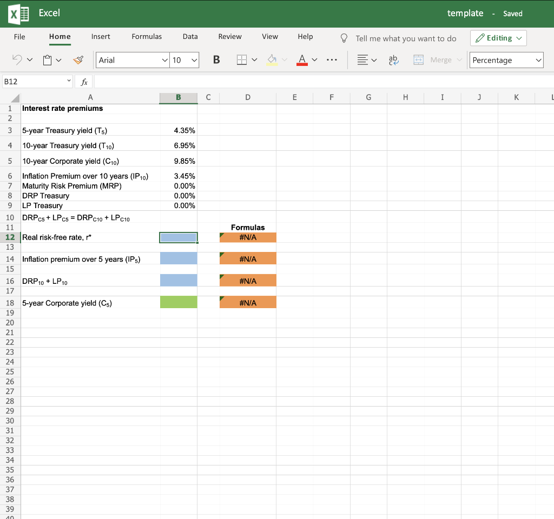554x519 pixels.
Task: Toggle Wrap Text icon
Action: (394, 60)
